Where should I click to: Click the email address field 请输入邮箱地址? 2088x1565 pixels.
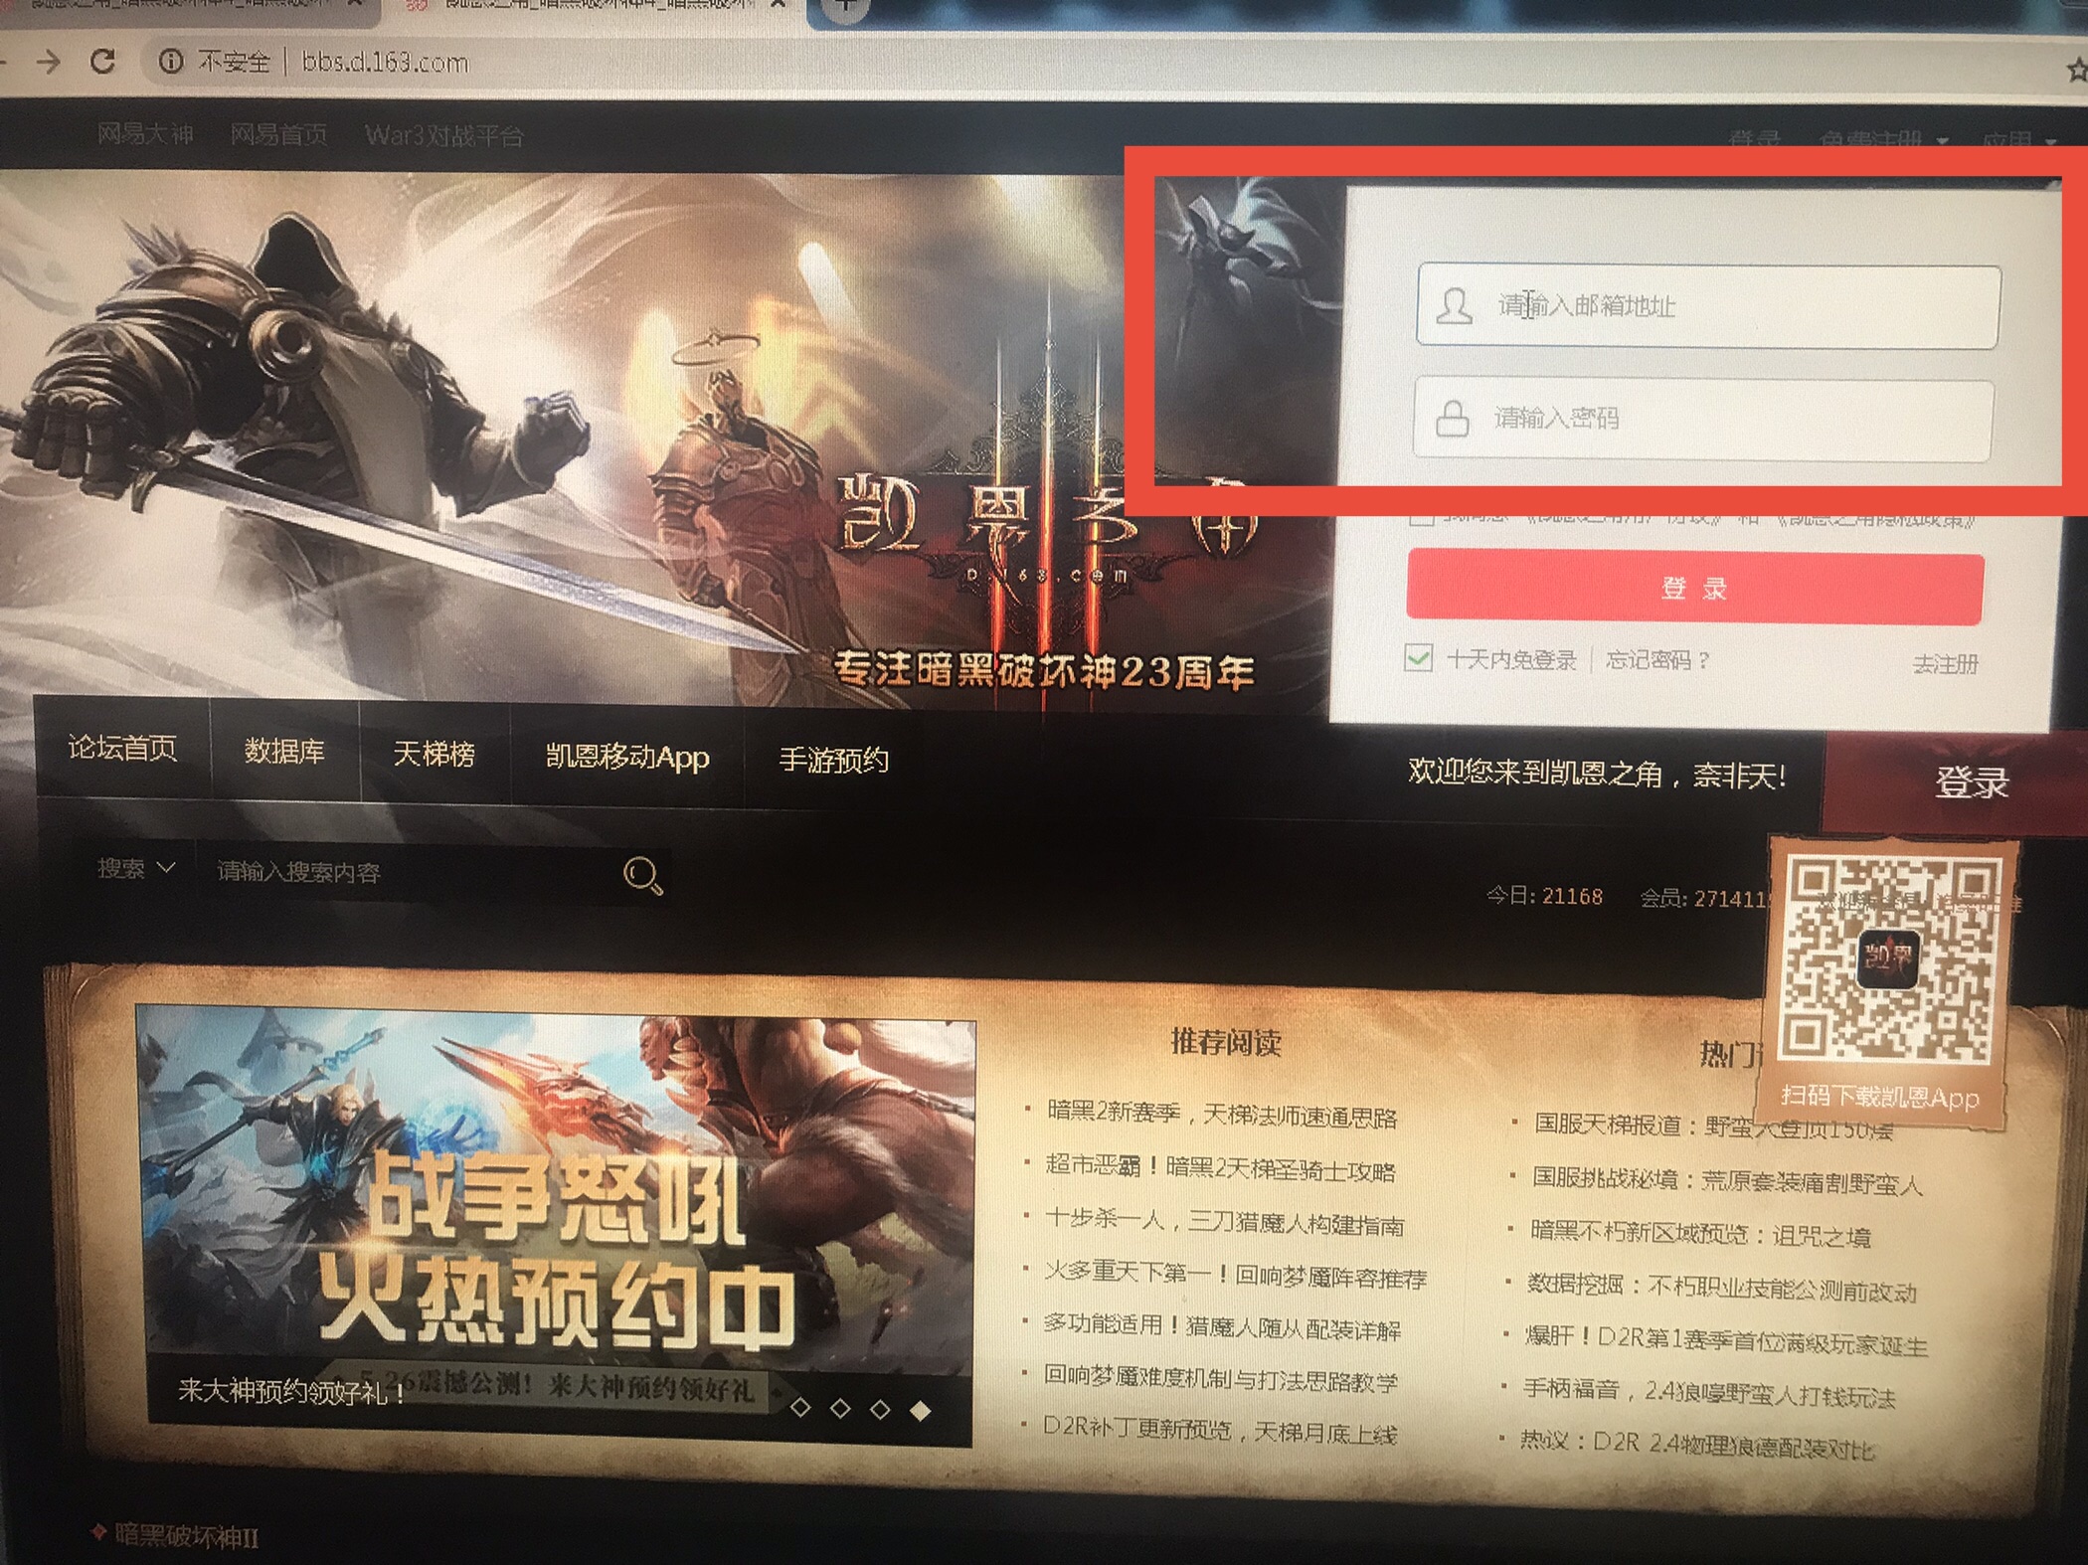1708,306
